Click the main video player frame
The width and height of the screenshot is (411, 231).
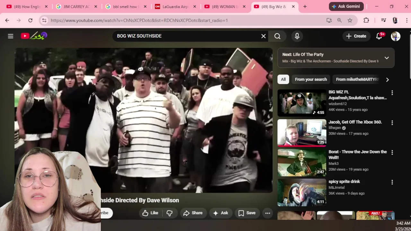[x=144, y=120]
